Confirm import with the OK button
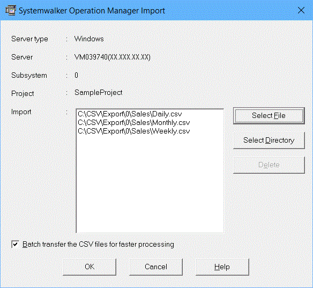313x288 pixels. pos(90,267)
